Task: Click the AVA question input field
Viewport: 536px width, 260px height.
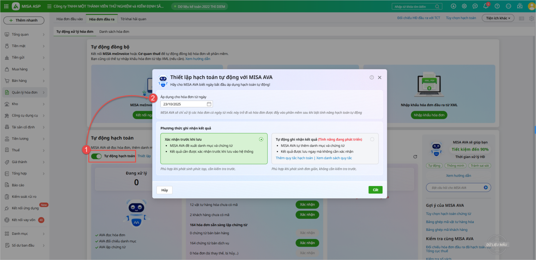Action: [x=454, y=188]
